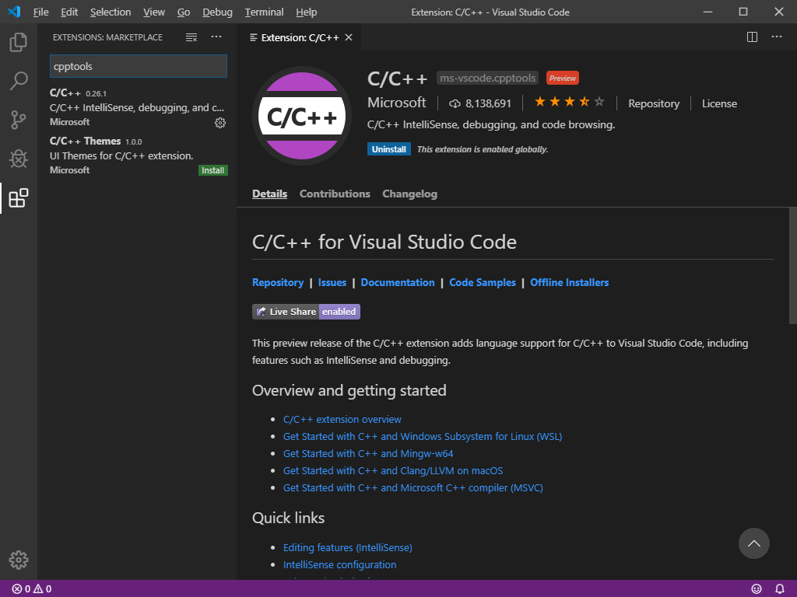The width and height of the screenshot is (797, 597).
Task: Open the File menu
Action: (40, 12)
